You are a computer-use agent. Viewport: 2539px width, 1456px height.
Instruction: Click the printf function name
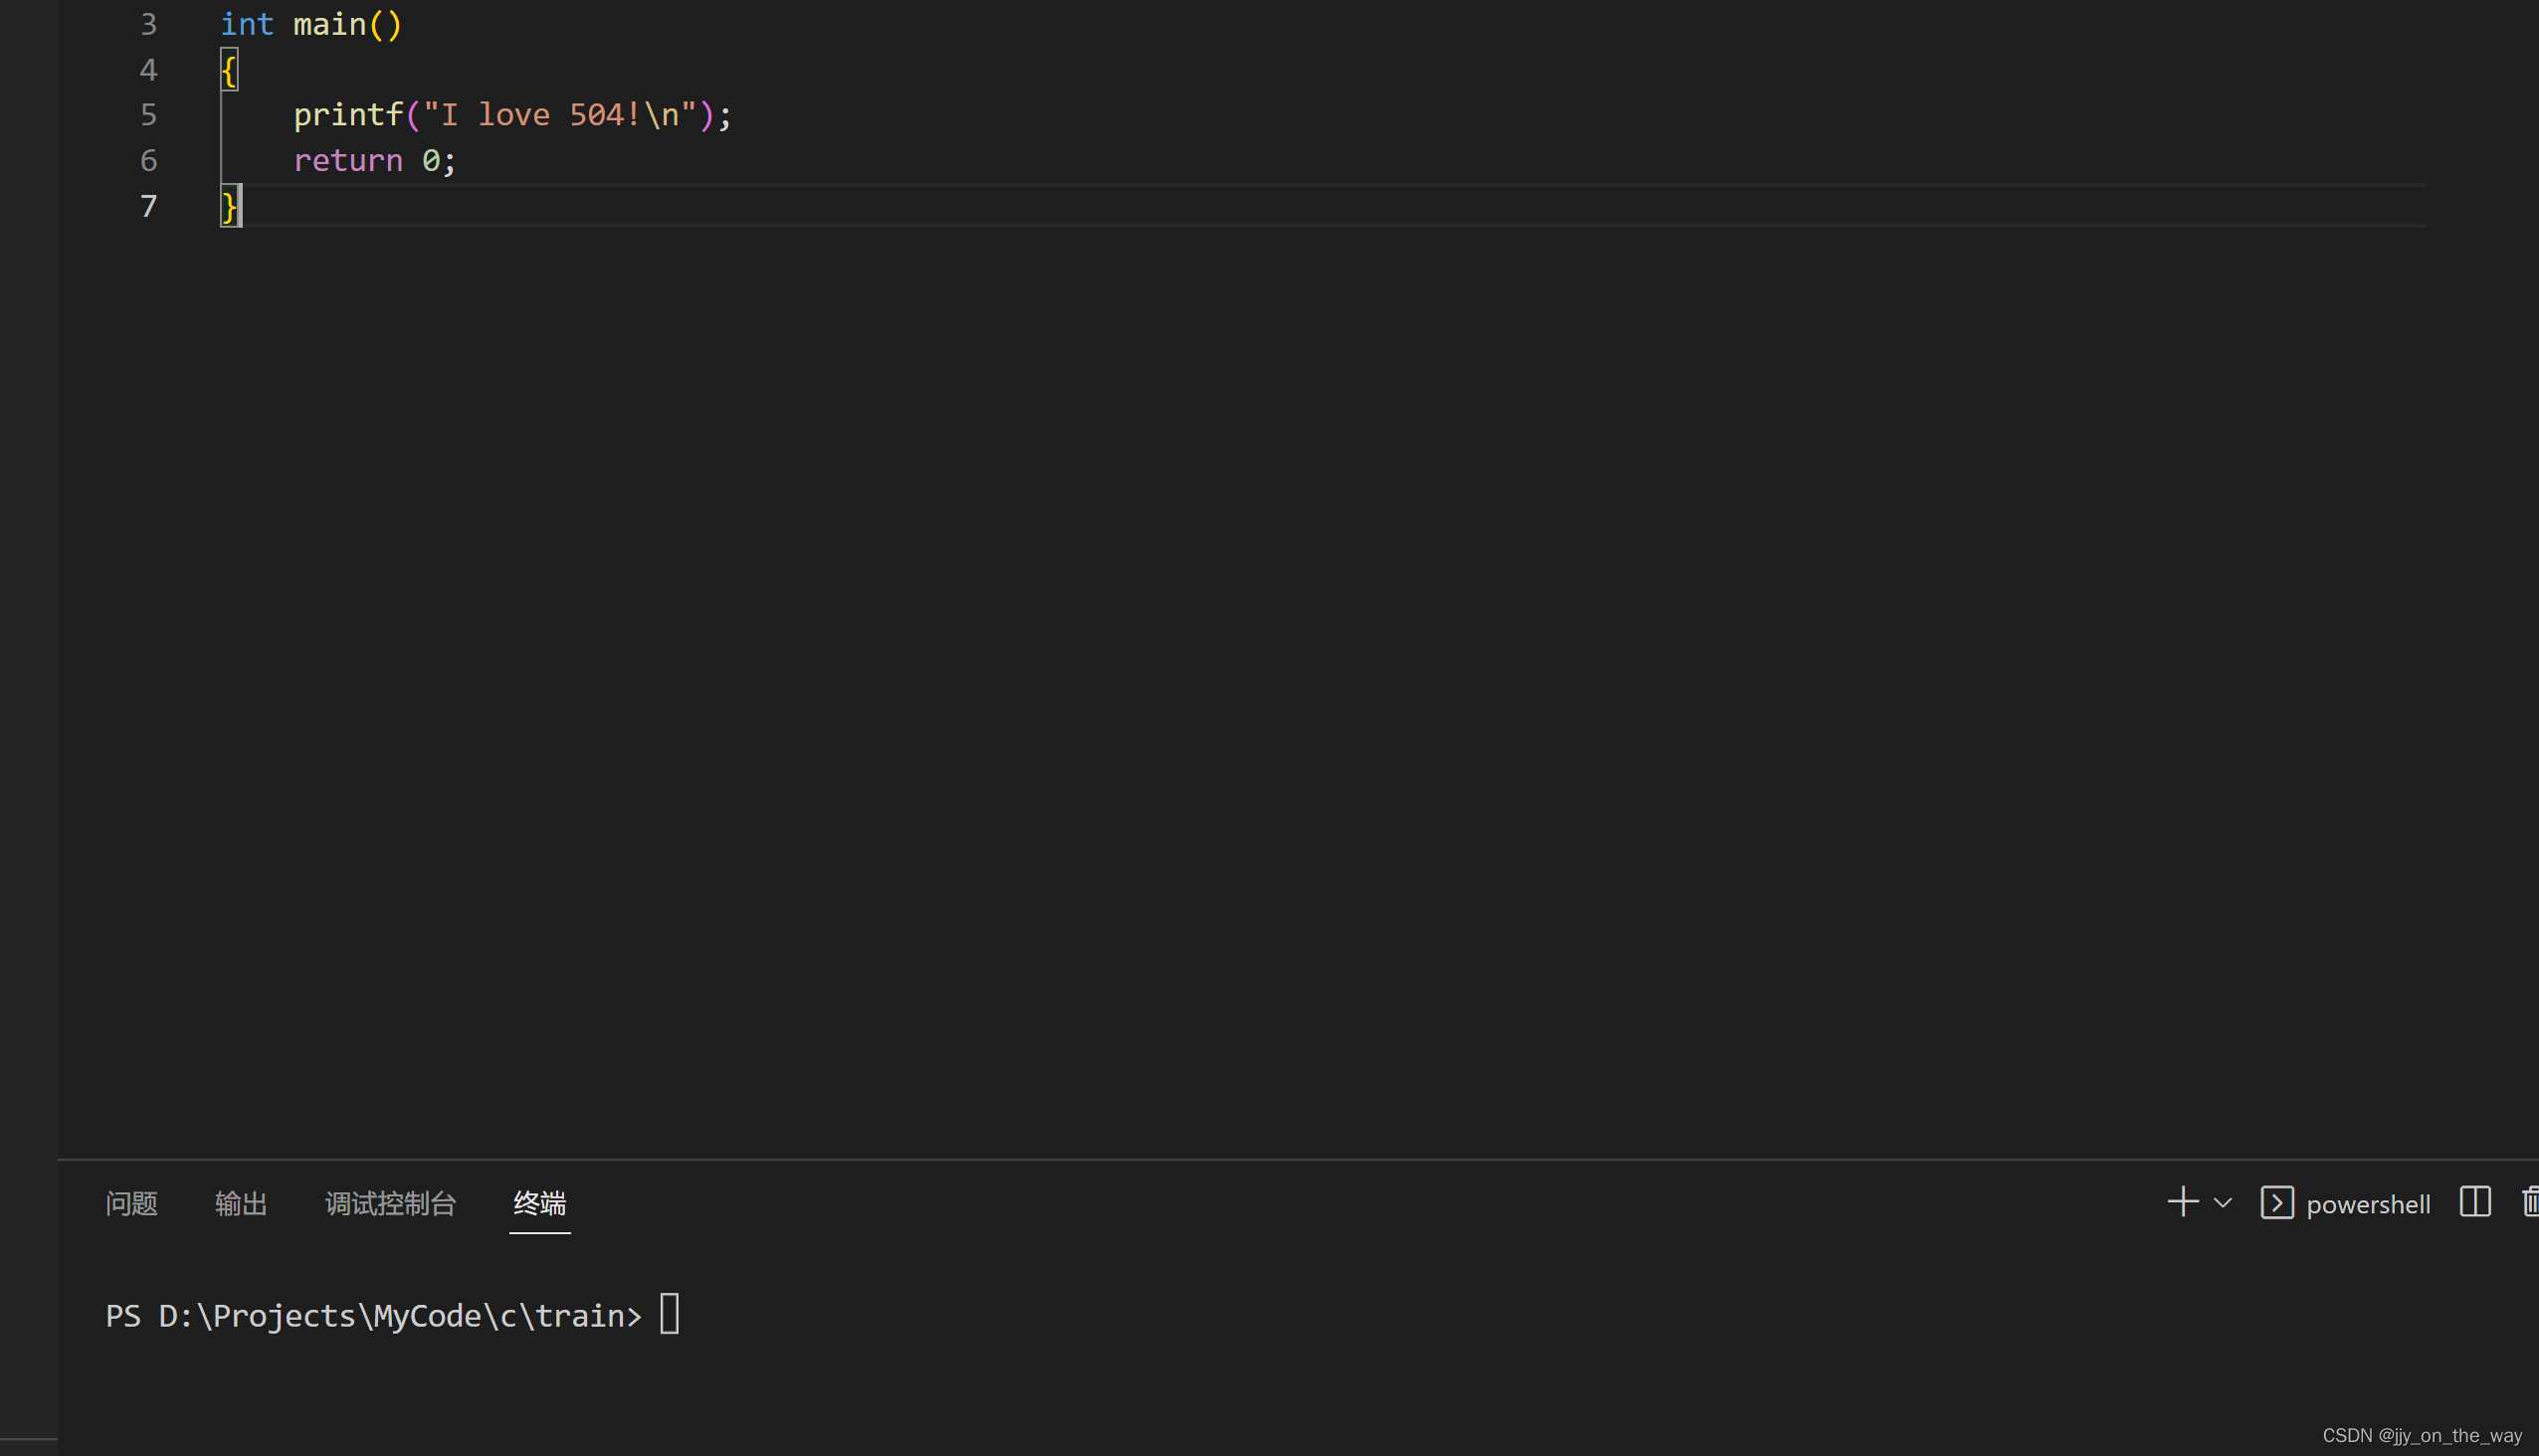point(347,115)
